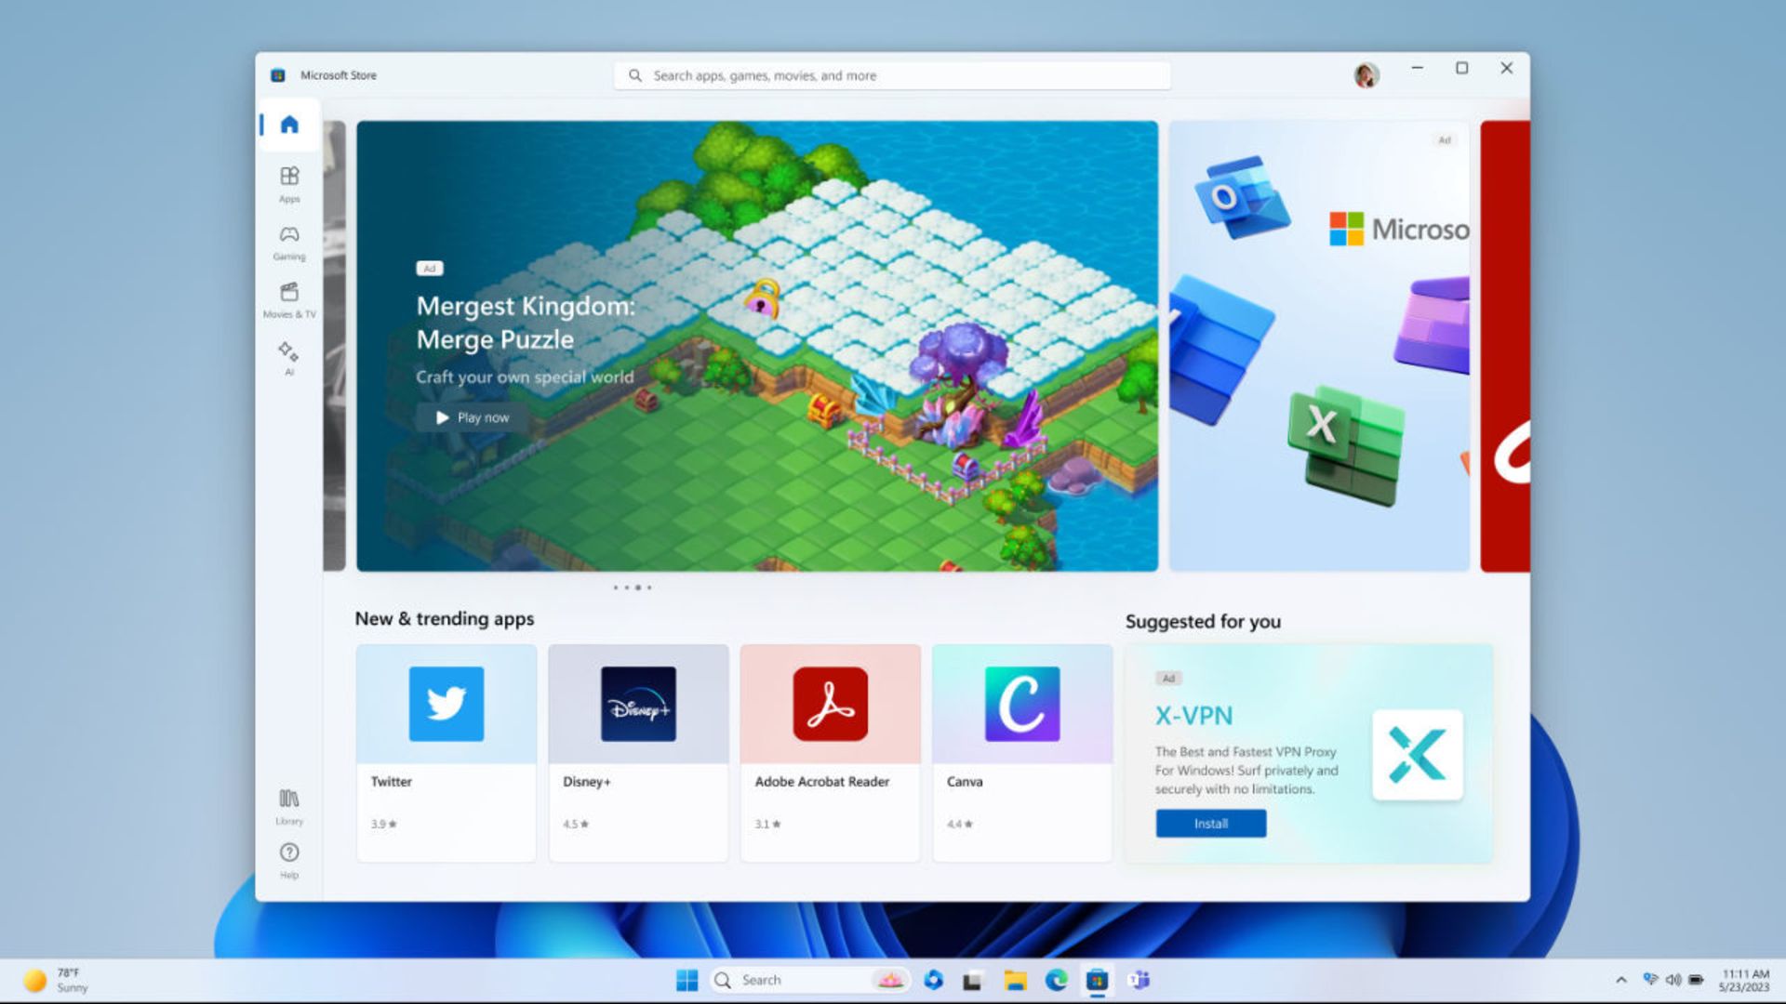Open the Movies & TV section
Image resolution: width=1786 pixels, height=1004 pixels.
pyautogui.click(x=289, y=300)
